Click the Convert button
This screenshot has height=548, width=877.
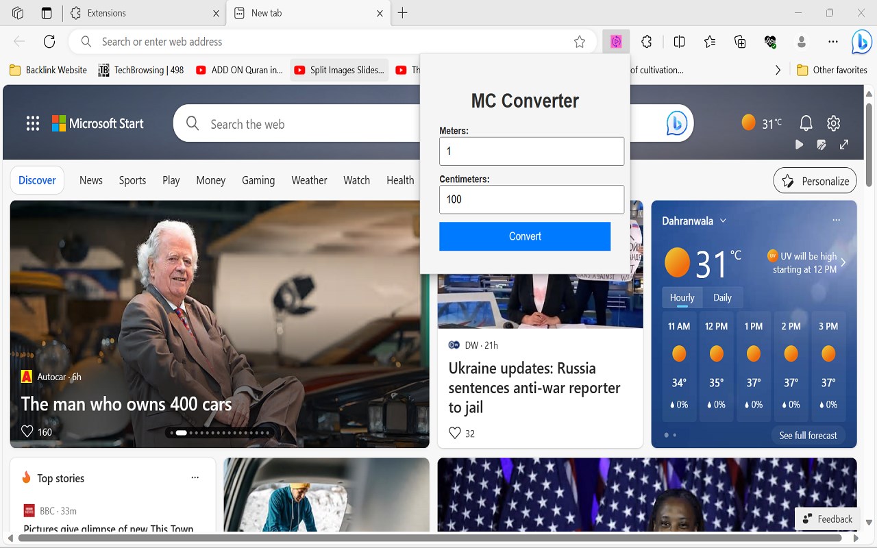tap(525, 236)
